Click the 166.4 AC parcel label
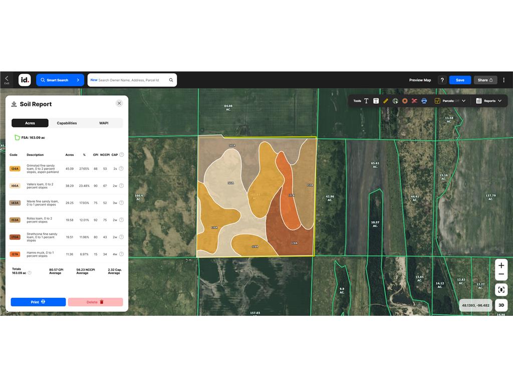Viewport: 513px width, 385px height. pyautogui.click(x=139, y=197)
